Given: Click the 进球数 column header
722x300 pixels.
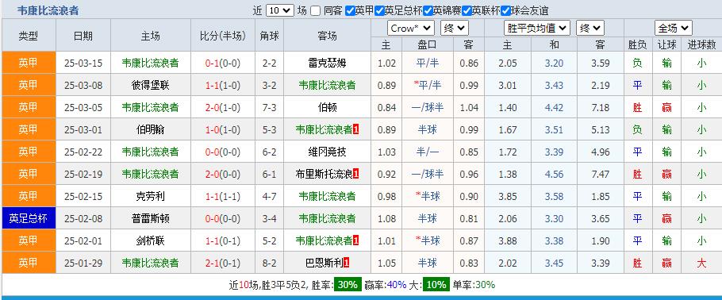Looking at the screenshot, I should [x=701, y=44].
